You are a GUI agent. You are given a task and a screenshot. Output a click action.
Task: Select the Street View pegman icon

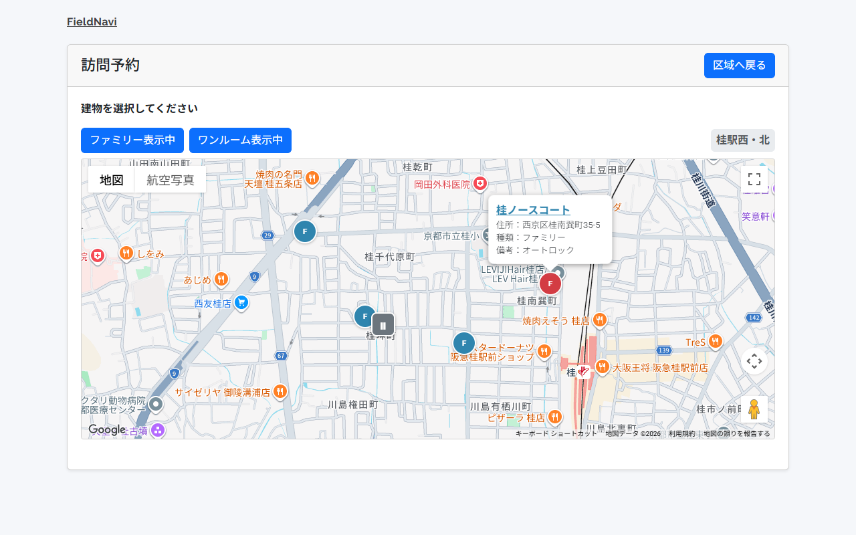[x=754, y=409]
